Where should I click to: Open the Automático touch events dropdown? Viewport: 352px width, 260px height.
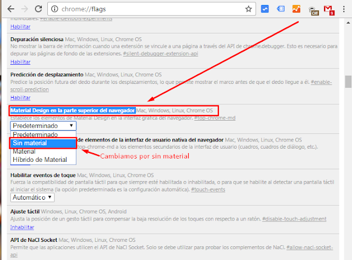point(32,197)
